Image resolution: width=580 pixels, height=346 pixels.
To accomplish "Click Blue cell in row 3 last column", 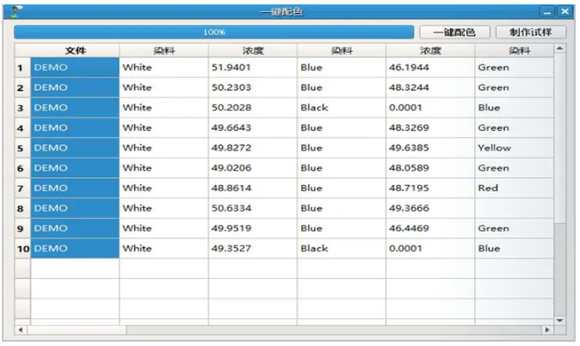I will [514, 108].
